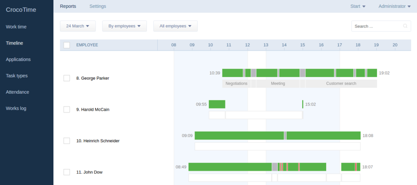Viewport: 417px width, 185px height.
Task: Click the 17 hour mark in the timeline header
Action: point(340,45)
